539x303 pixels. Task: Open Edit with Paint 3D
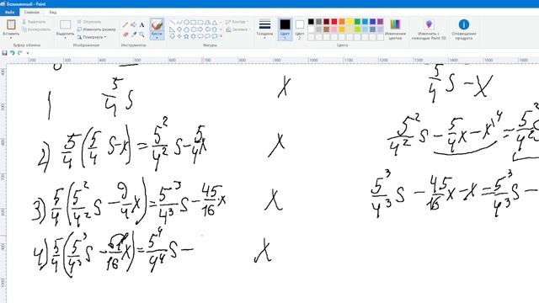(x=429, y=29)
